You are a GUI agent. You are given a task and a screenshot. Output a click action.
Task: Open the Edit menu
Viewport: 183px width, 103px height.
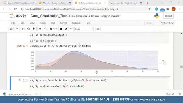click(22, 23)
